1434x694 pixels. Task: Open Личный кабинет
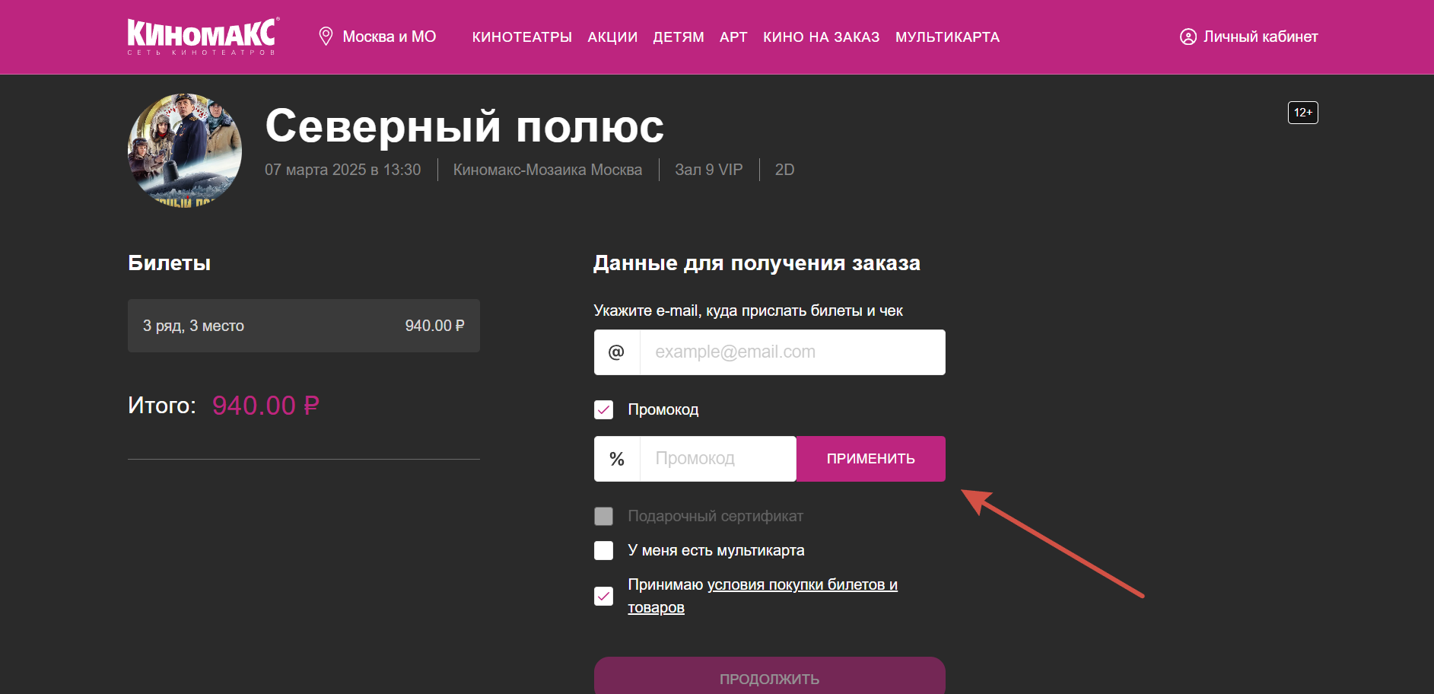pyautogui.click(x=1248, y=37)
